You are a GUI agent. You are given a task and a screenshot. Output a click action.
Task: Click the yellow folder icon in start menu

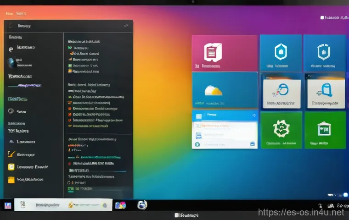pos(11,180)
